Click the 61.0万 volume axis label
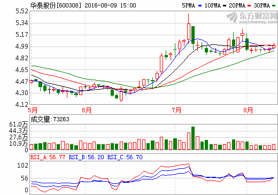 pos(19,124)
